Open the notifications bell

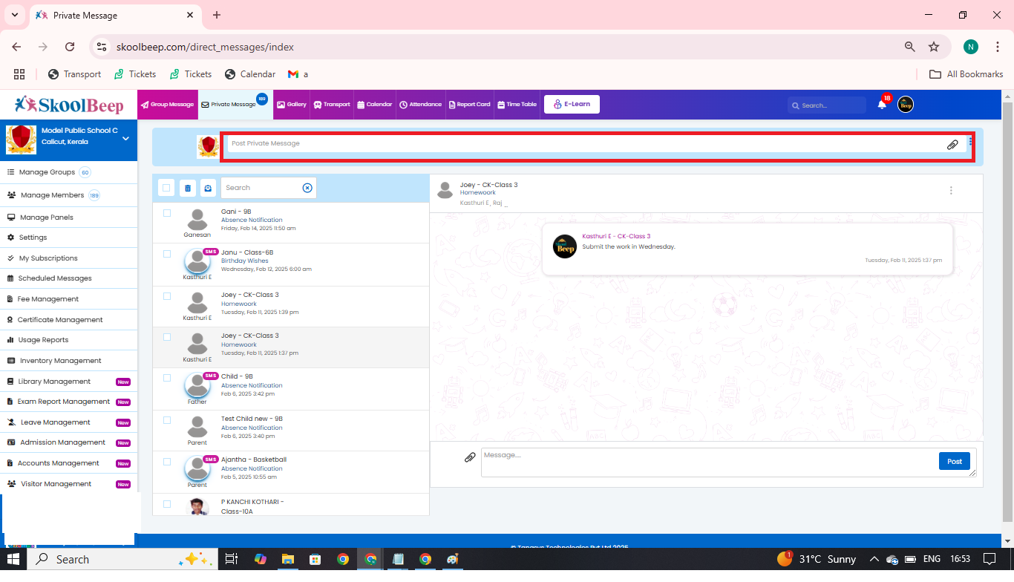point(882,105)
